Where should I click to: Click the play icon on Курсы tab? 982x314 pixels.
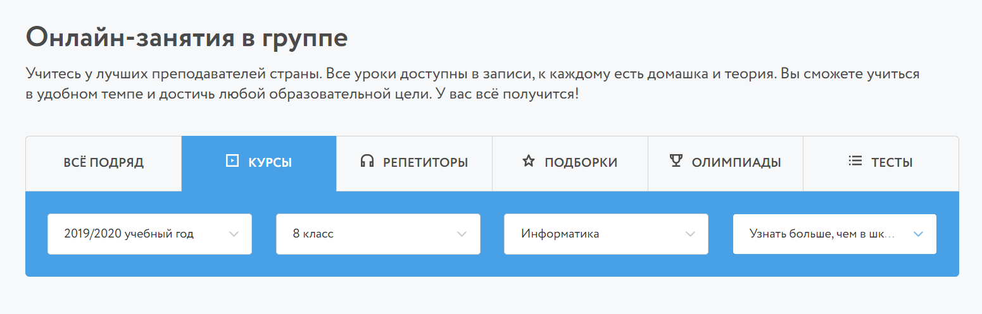click(x=232, y=161)
